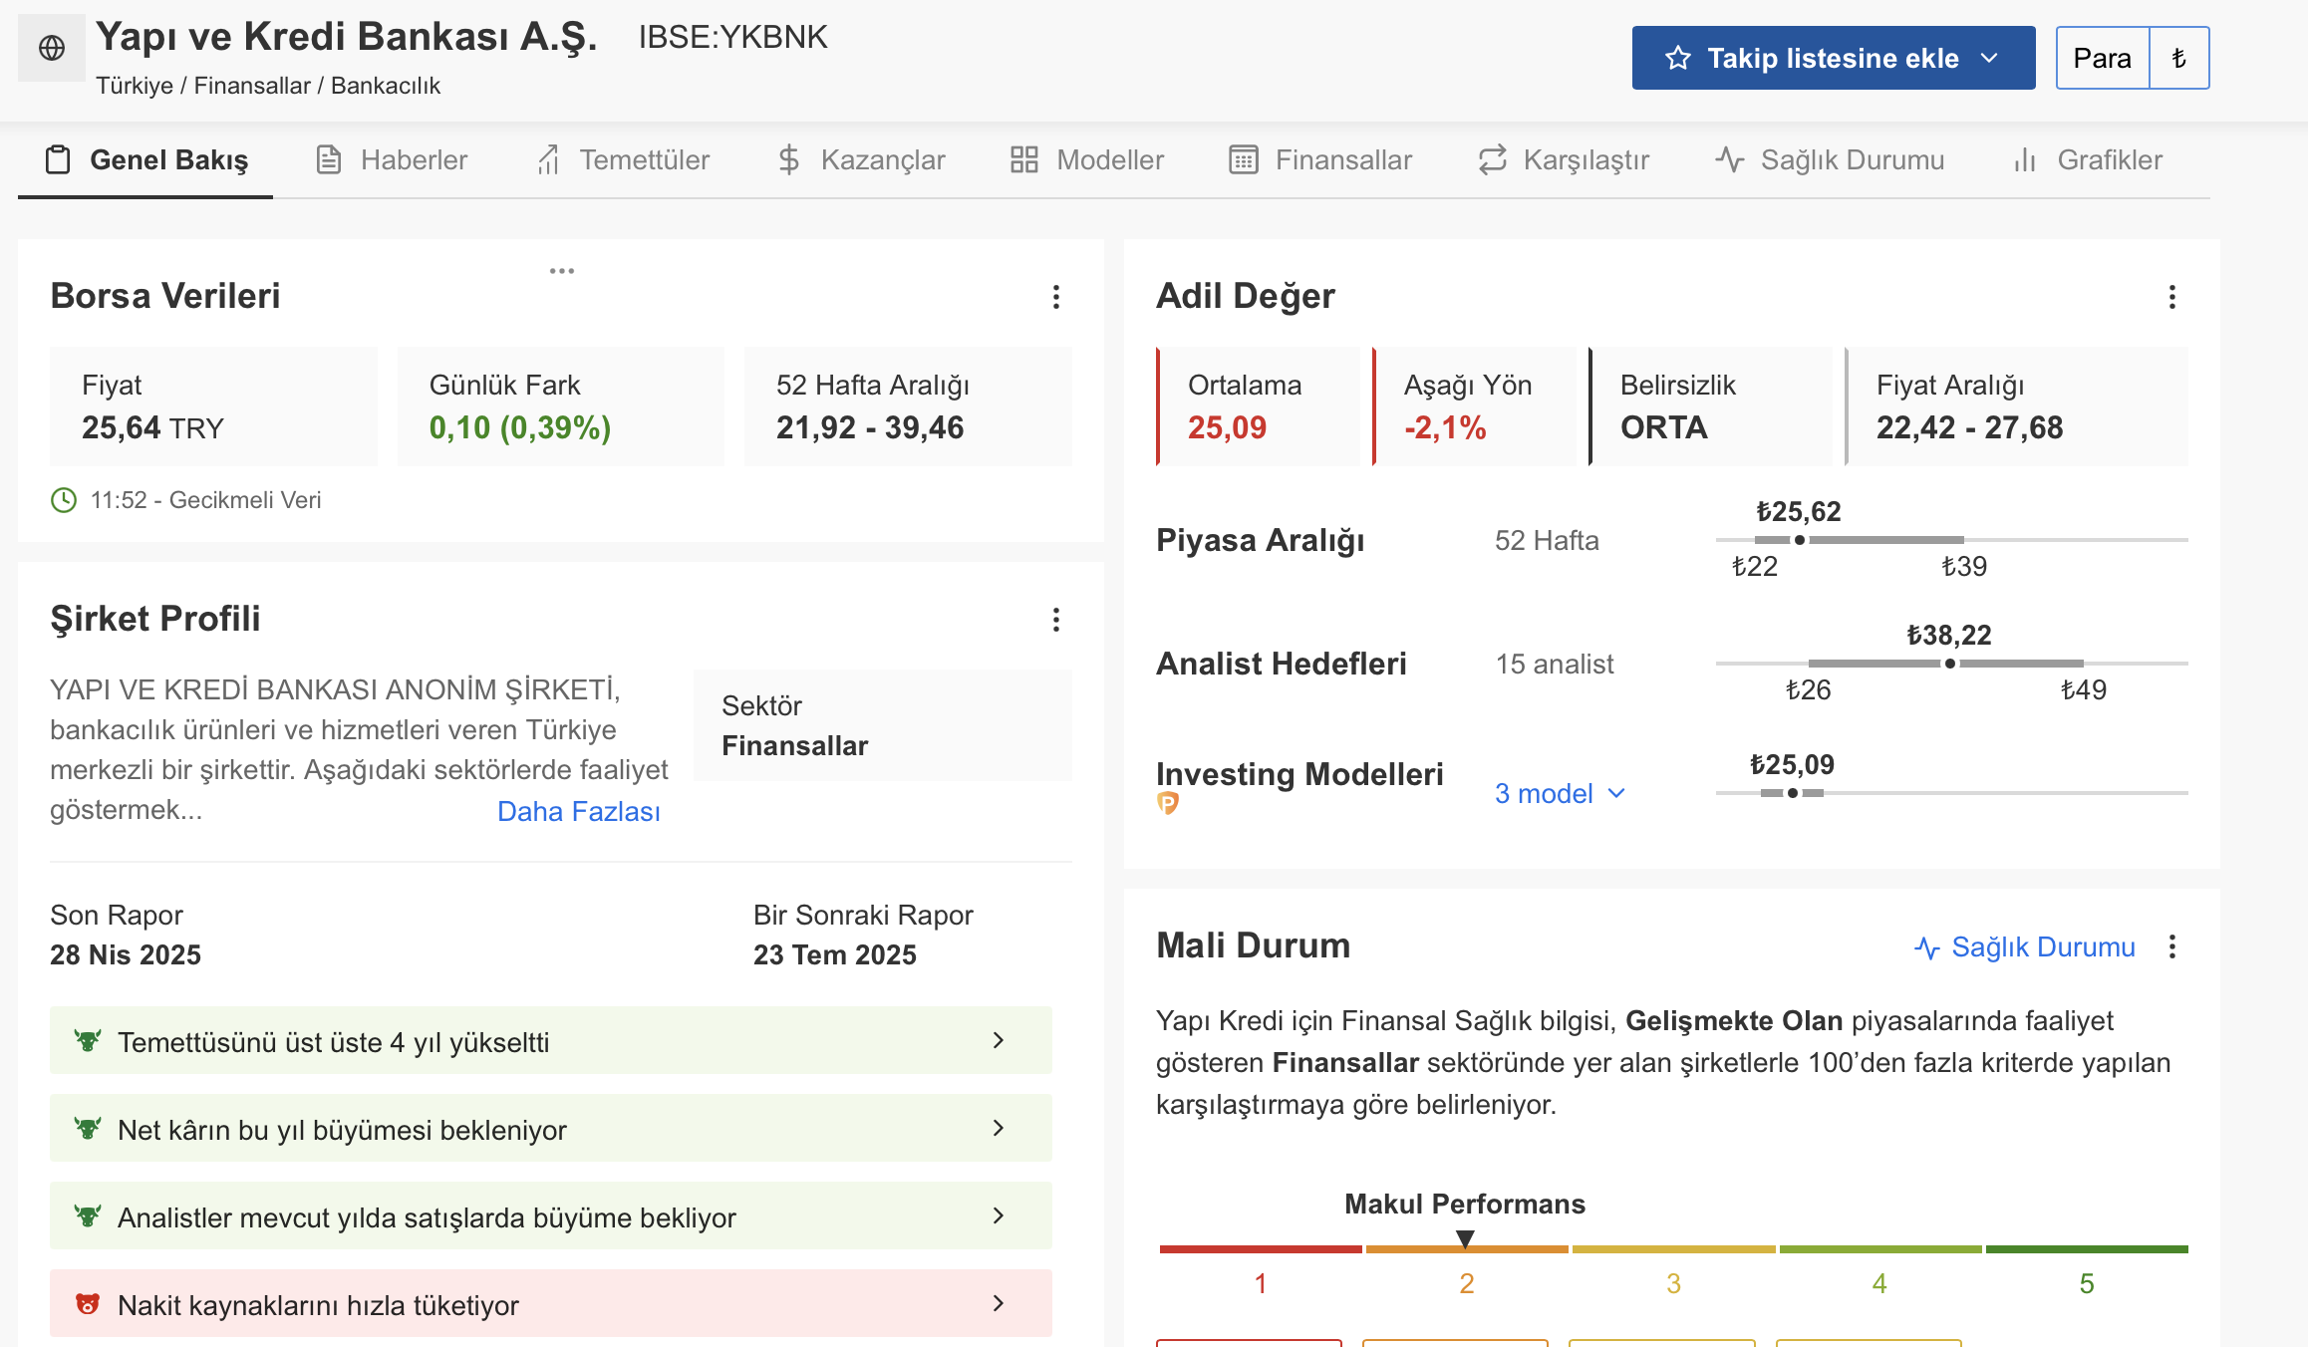Click the Fiyat Aralığı 22,42 - 27,68 card

(2016, 406)
